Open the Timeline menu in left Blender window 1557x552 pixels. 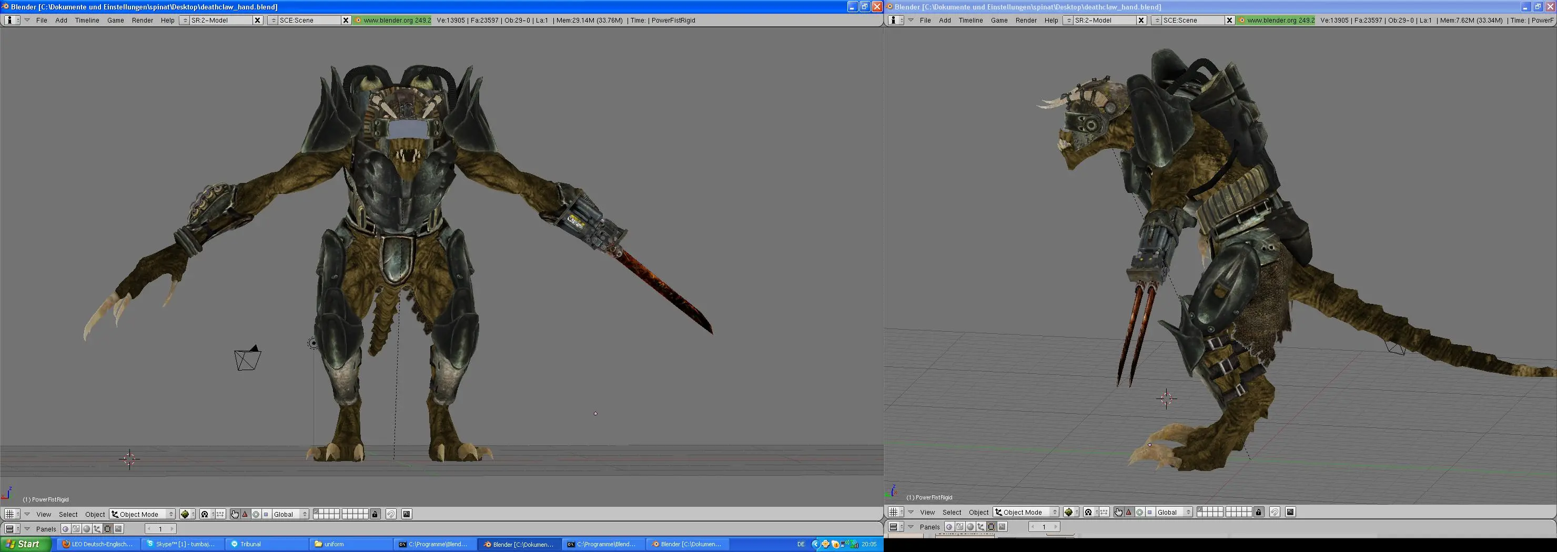[87, 20]
